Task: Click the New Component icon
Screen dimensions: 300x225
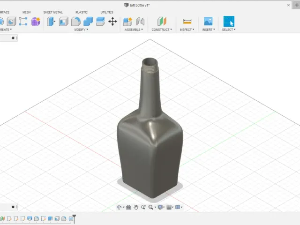Action: [x=128, y=22]
